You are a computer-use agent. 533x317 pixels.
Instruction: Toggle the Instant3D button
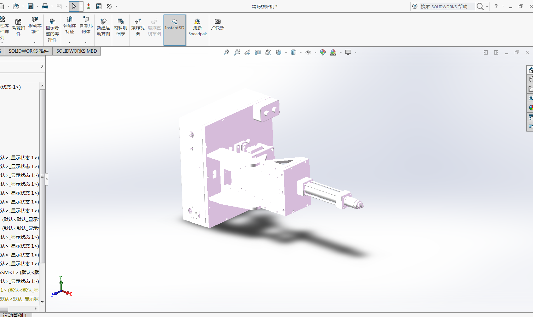[x=175, y=30]
